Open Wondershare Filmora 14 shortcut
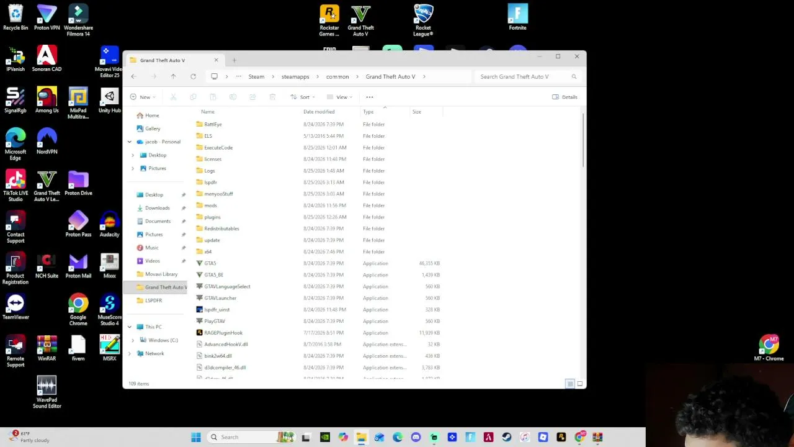 (78, 20)
